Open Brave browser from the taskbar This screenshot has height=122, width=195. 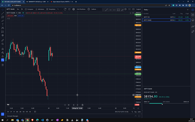click(32, 120)
